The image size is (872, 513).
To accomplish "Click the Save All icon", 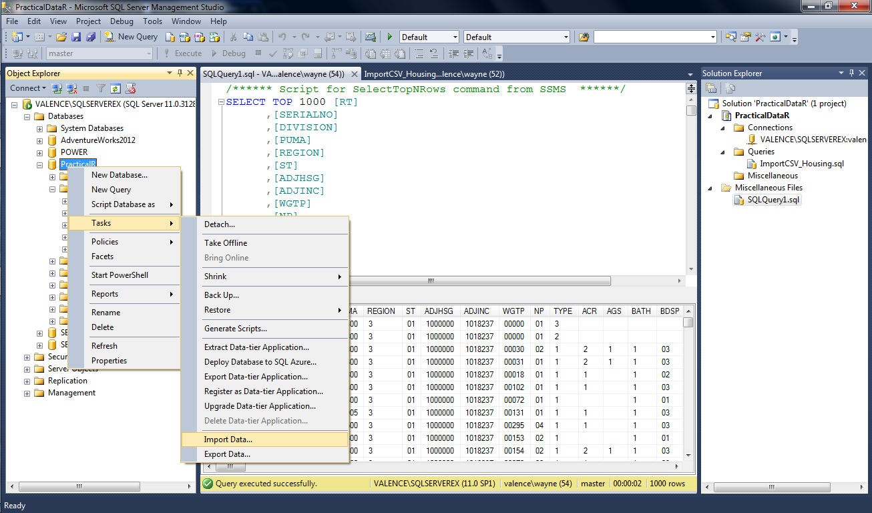I will coord(90,37).
